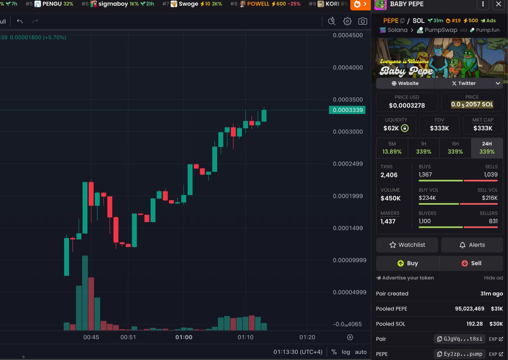Screen dimensions: 508x360
Task: Click Hide ad link
Action: (493, 278)
